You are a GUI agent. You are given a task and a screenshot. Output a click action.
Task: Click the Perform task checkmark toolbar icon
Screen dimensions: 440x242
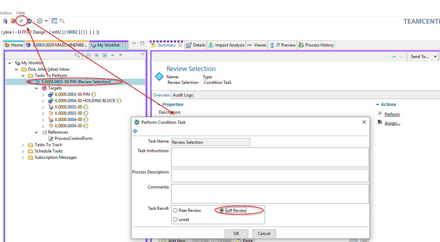(21, 21)
